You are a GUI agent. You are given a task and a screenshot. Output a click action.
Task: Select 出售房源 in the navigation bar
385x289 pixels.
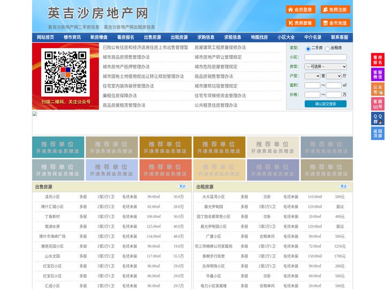[x=152, y=37]
